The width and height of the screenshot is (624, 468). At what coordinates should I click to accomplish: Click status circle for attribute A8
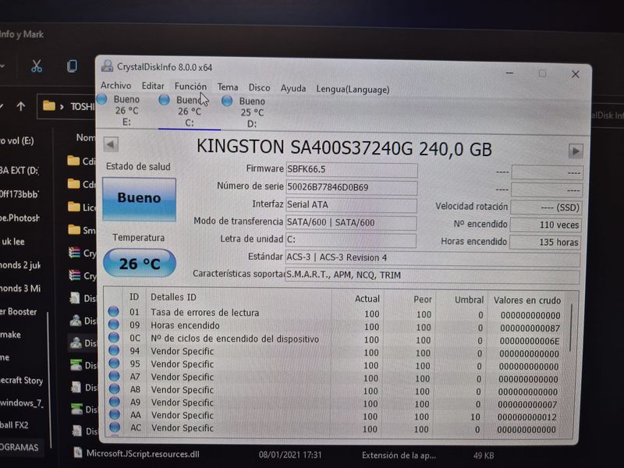pyautogui.click(x=114, y=388)
